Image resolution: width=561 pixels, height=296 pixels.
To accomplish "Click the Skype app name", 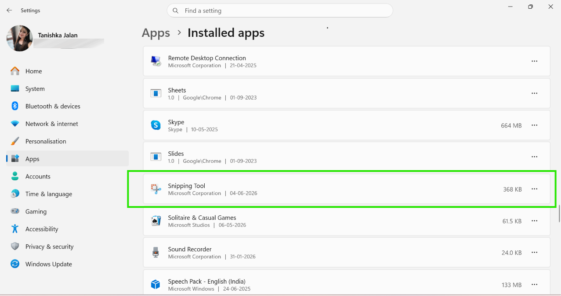I will click(176, 122).
